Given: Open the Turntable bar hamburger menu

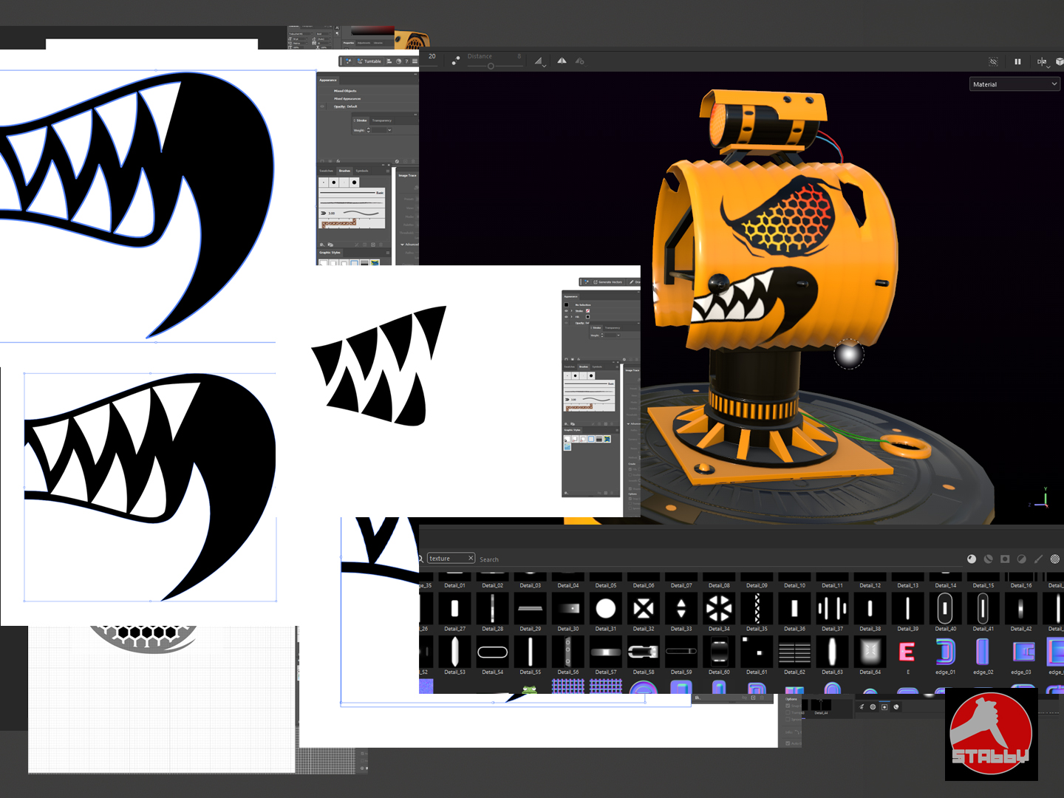Looking at the screenshot, I should click(415, 61).
